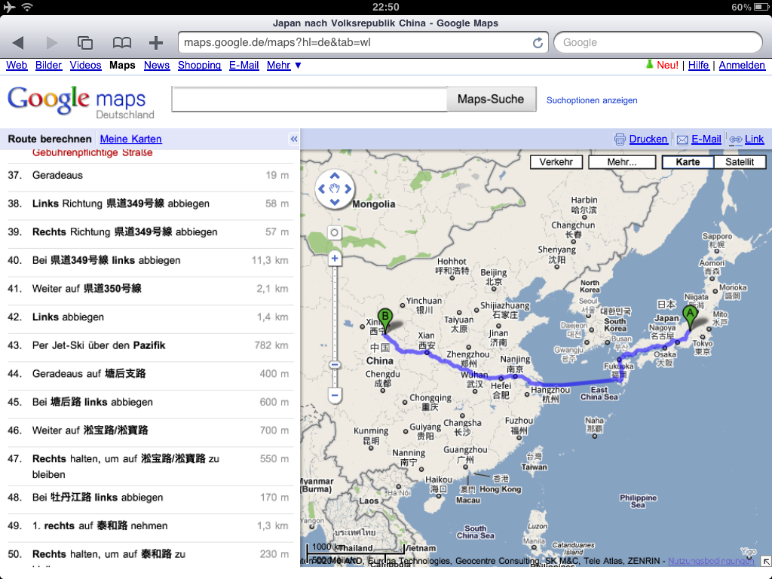The image size is (772, 579).
Task: Click the green flask icon beside Neu!
Action: point(649,65)
